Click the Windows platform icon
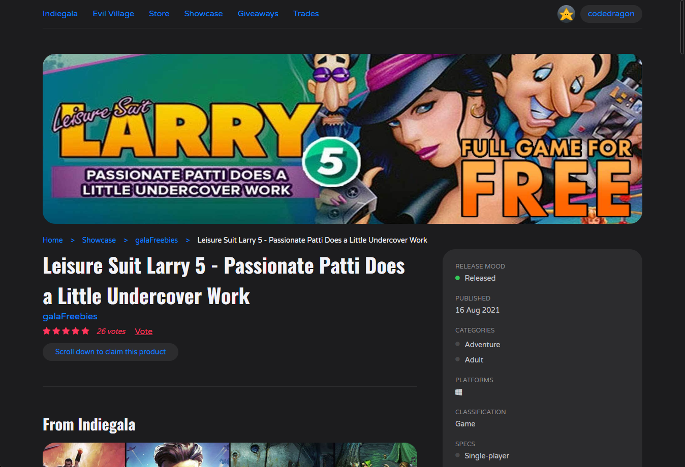 tap(459, 392)
